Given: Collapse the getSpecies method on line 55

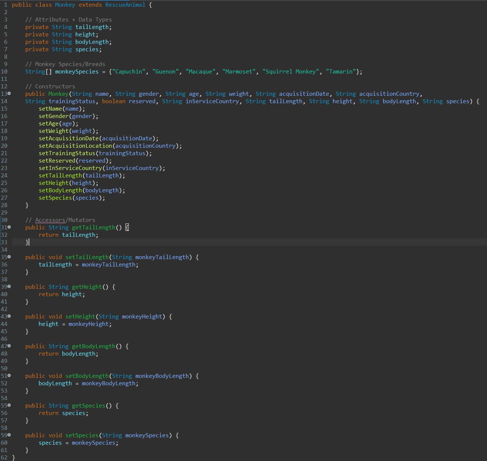Looking at the screenshot, I should point(9,405).
